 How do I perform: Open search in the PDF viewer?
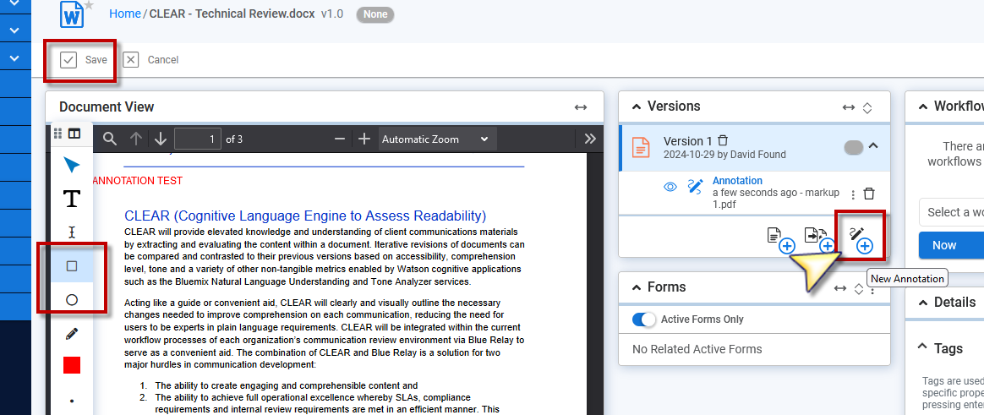[110, 139]
